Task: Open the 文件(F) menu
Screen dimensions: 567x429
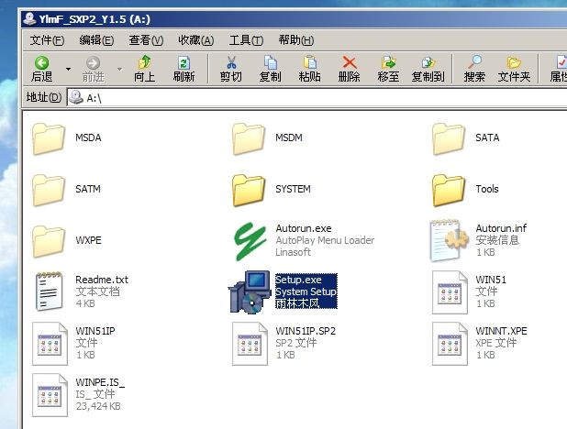Action: (47, 39)
